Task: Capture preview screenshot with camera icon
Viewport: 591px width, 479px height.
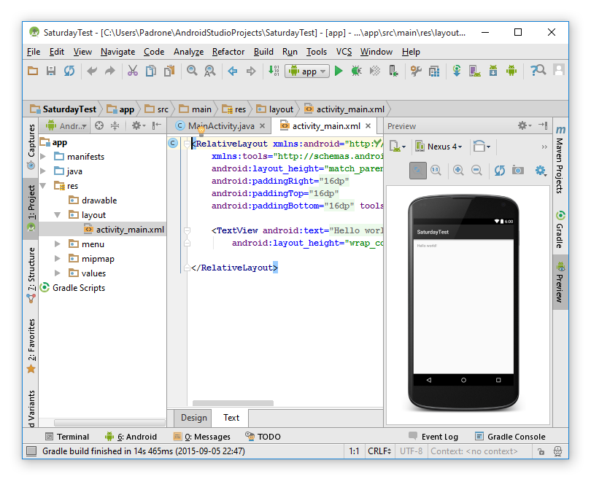Action: 518,171
